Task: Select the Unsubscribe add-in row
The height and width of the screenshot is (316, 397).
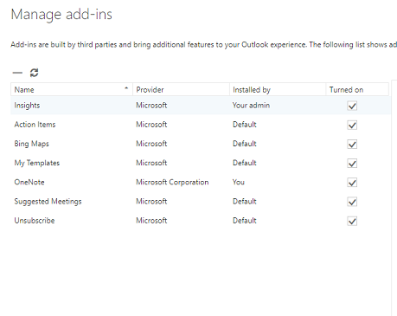Action: click(201, 221)
